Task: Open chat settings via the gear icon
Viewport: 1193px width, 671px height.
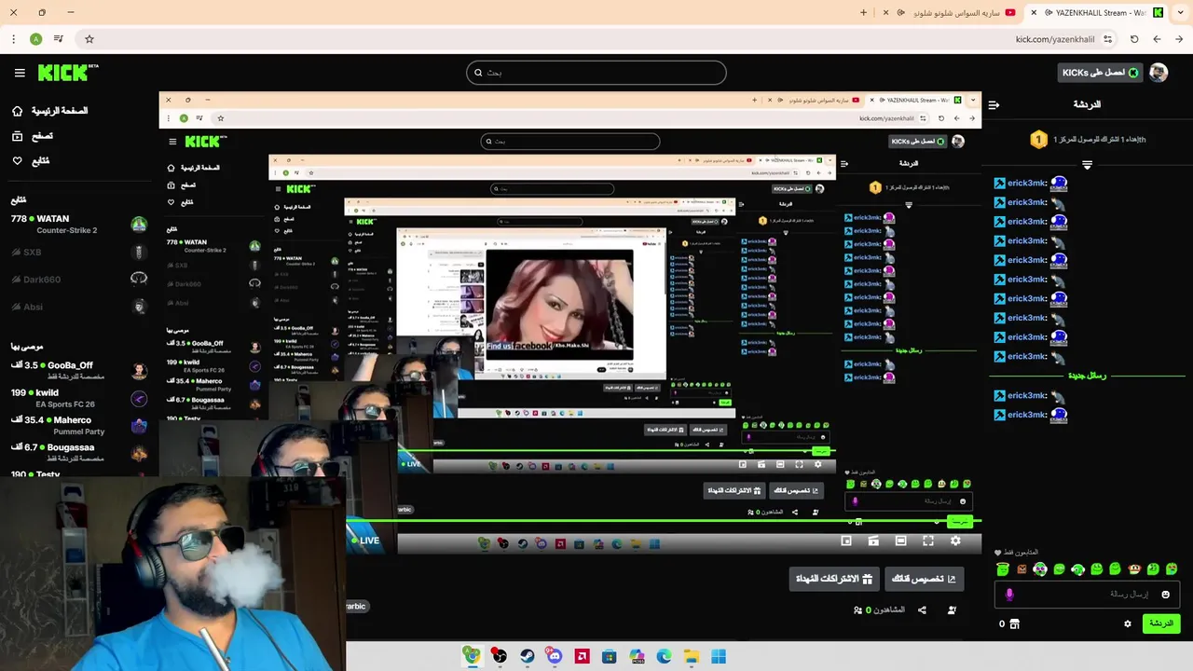Action: coord(1128,623)
